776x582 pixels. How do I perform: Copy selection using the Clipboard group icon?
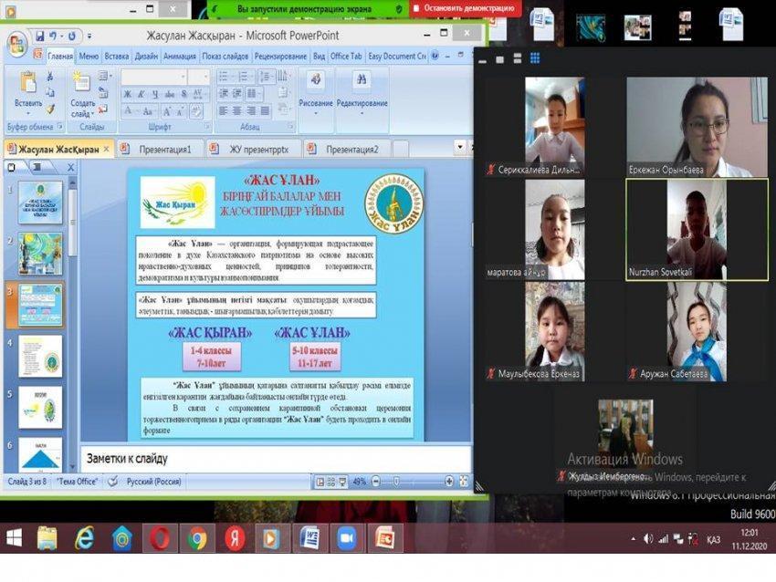pos(49,92)
